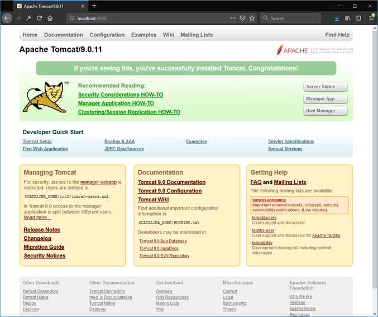Open the Firefox hamburger menu

point(371,18)
